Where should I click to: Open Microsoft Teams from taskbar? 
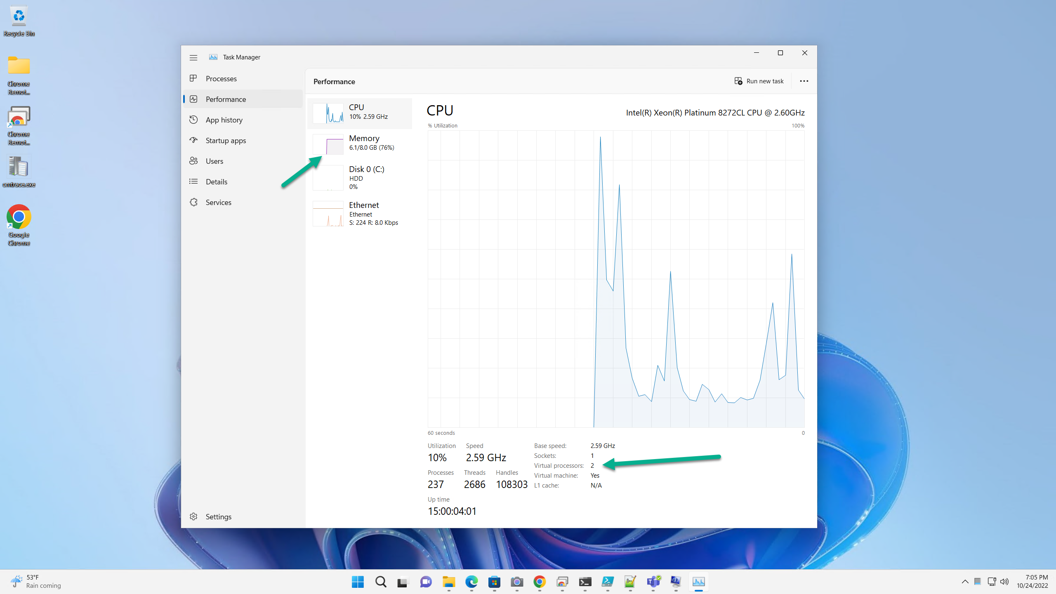click(x=653, y=582)
